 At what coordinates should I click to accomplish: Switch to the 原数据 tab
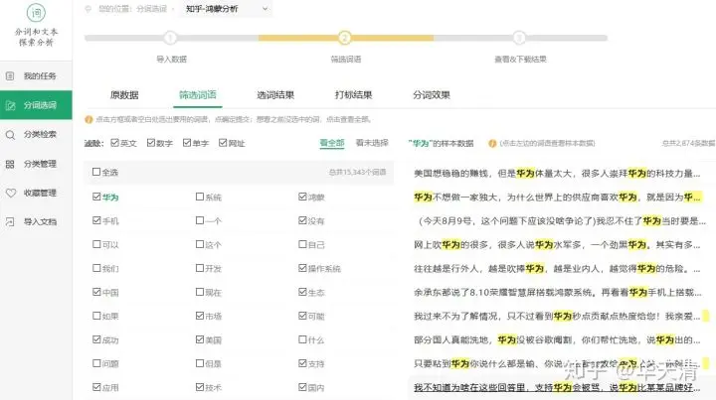pos(124,94)
